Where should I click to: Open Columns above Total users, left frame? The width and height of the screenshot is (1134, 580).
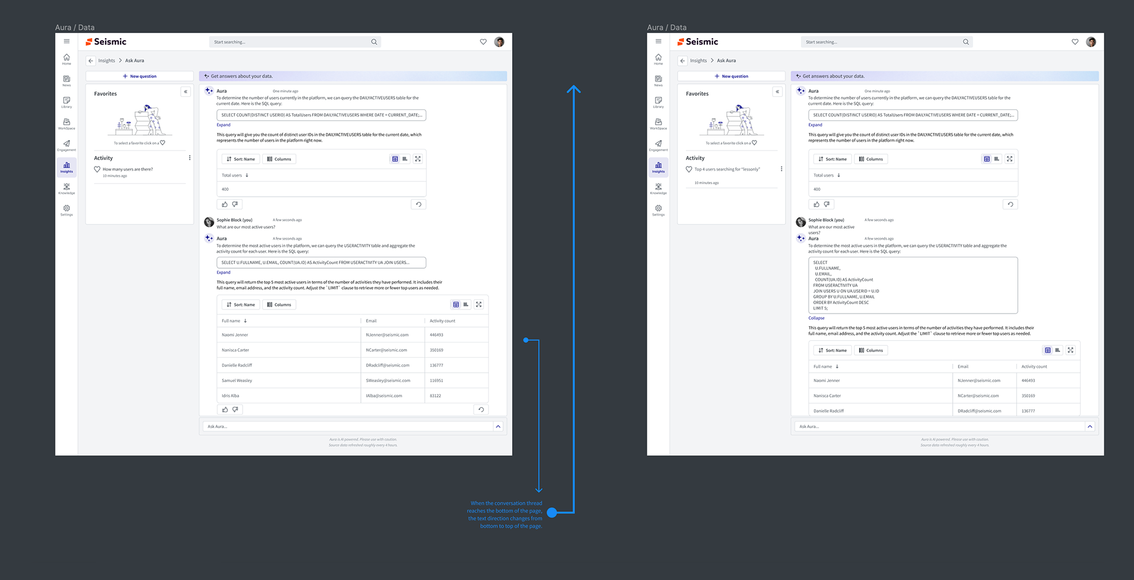tap(279, 159)
